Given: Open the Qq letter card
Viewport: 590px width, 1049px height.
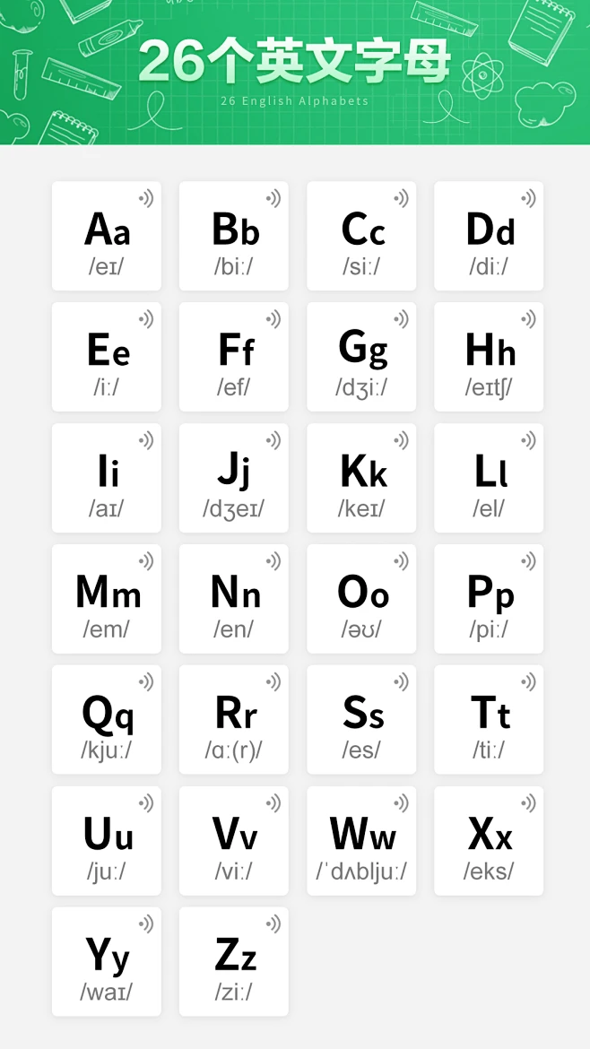Looking at the screenshot, I should (107, 720).
